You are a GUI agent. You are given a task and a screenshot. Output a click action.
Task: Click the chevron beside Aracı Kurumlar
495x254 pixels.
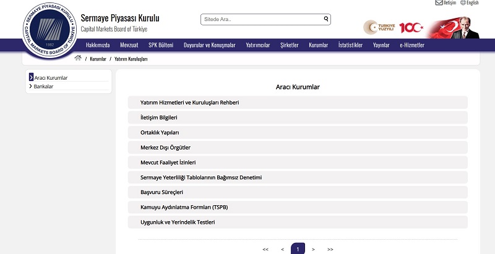click(x=31, y=77)
